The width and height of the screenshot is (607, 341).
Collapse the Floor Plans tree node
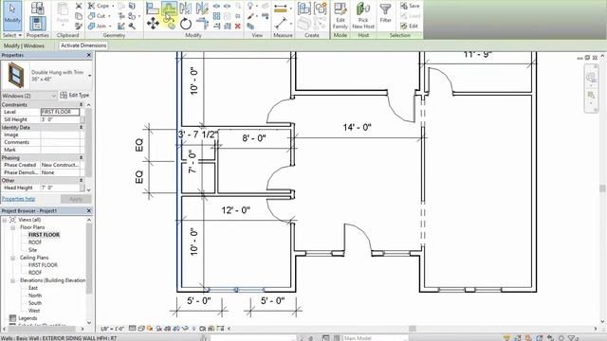tap(12, 227)
